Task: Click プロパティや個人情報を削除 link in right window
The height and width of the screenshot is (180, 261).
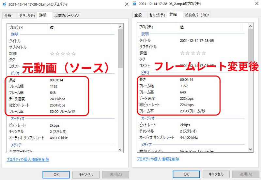Action: [x=158, y=159]
